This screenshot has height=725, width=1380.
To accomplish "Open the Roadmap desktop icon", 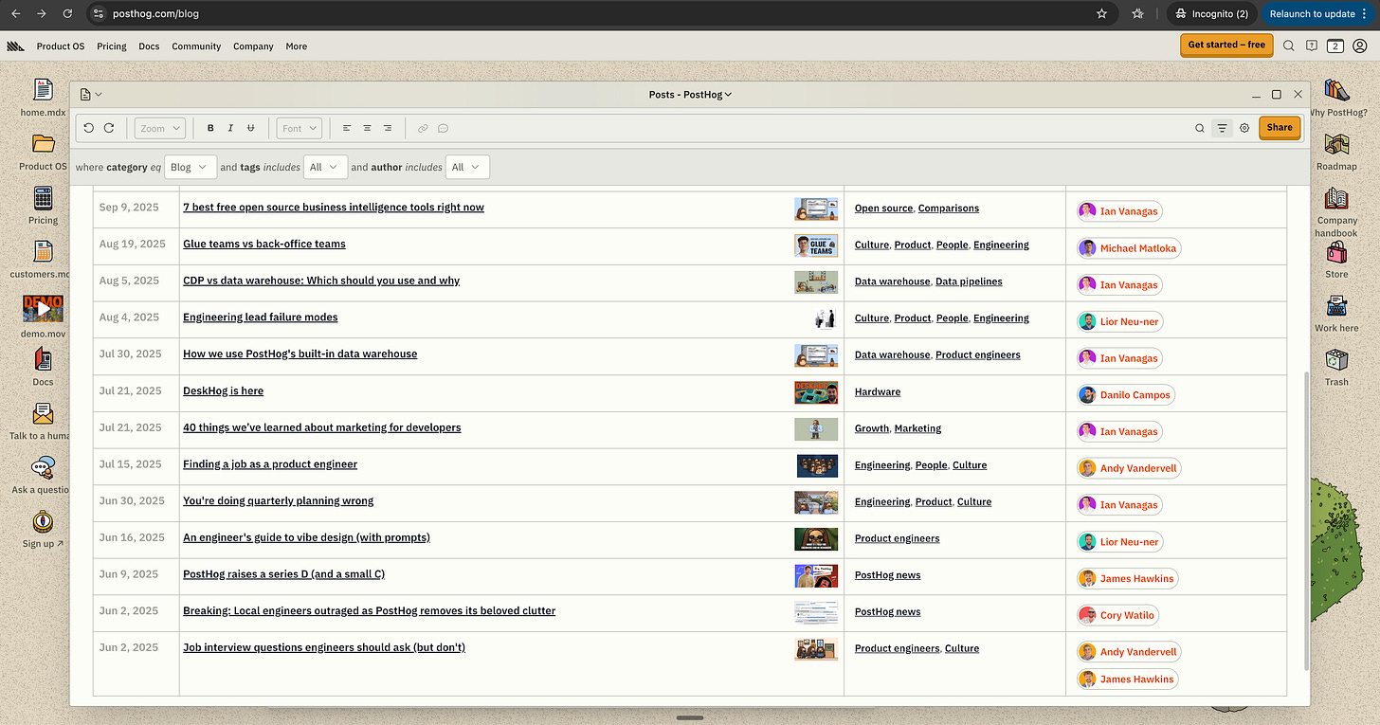I will [1337, 152].
